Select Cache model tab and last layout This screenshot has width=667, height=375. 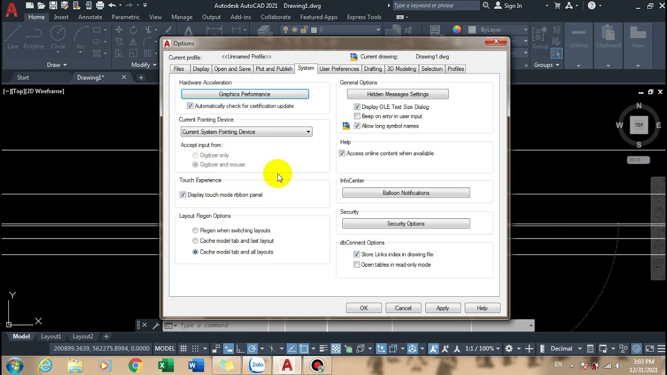point(195,241)
